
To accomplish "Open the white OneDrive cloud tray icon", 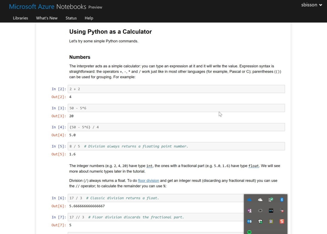I will pos(260,200).
